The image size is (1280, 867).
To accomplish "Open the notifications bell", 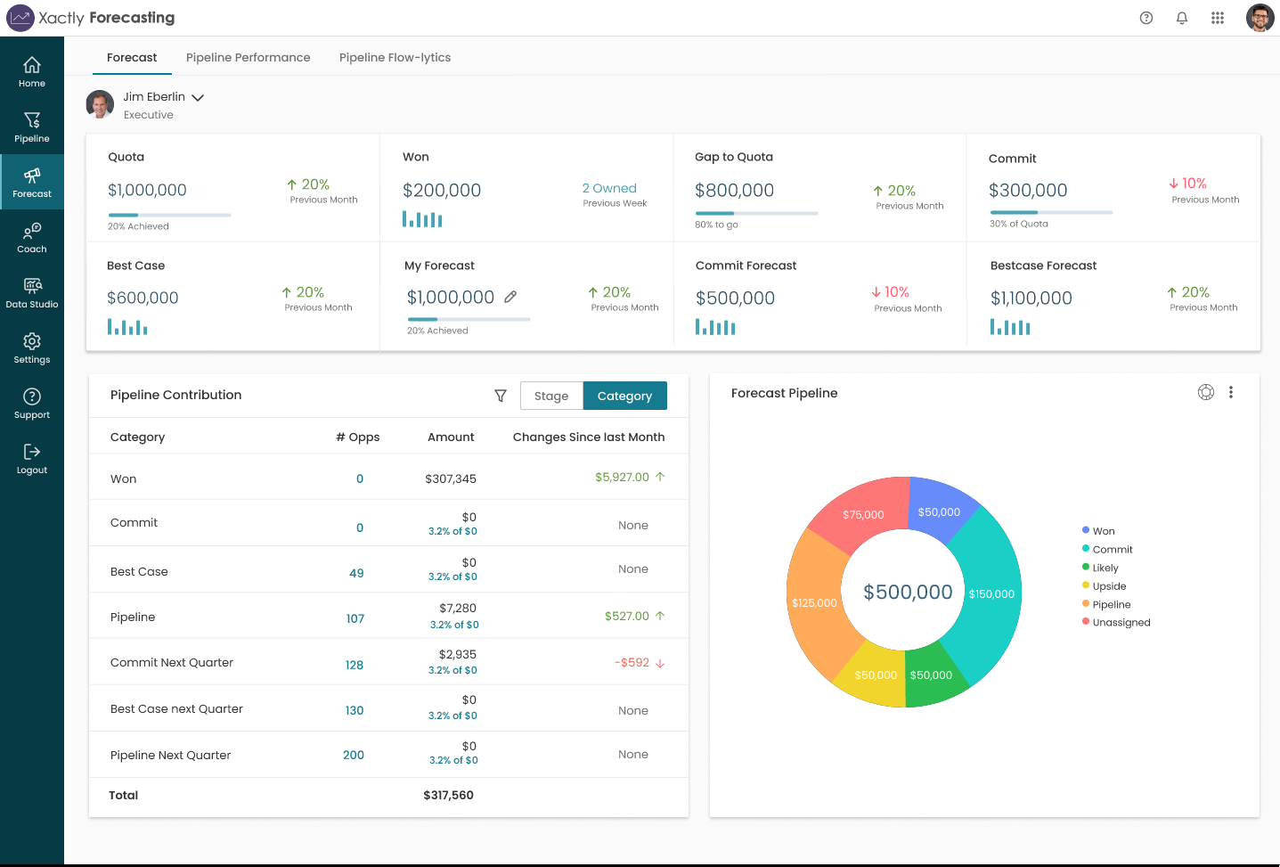I will 1181,17.
